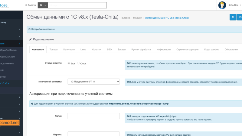Open the Информация tab
The width and height of the screenshot is (242, 136).
164,50
